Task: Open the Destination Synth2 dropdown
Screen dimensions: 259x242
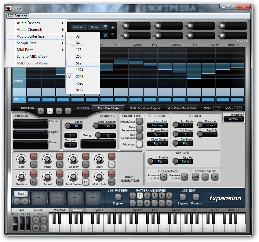Action: [x=234, y=119]
